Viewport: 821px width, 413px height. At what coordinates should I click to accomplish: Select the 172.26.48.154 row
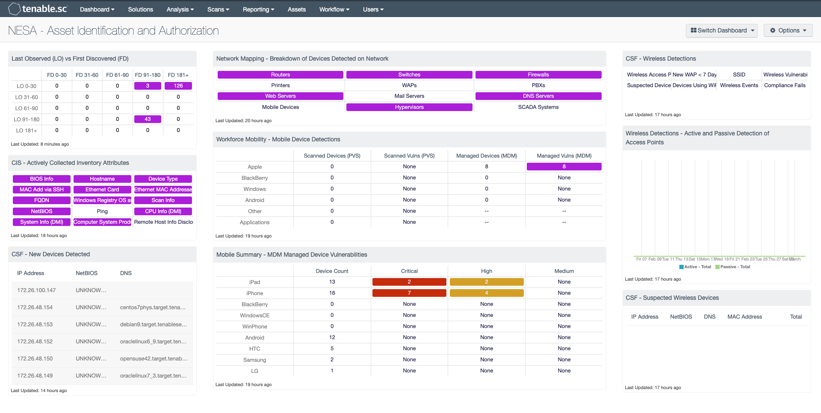coord(102,308)
